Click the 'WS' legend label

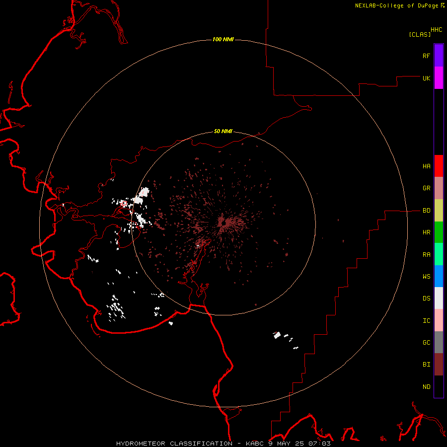(427, 276)
